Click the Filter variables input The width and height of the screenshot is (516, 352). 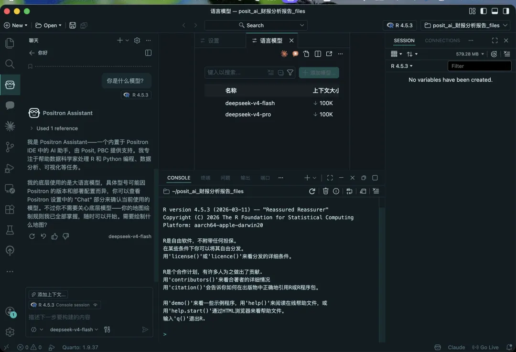point(480,66)
